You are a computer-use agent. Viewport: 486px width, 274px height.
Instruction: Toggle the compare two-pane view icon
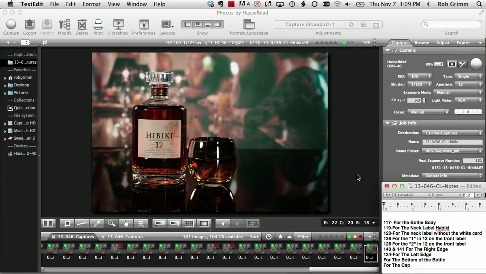coord(48,223)
